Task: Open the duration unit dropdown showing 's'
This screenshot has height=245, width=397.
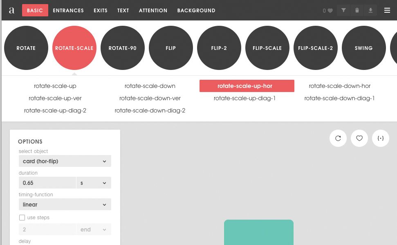Action: point(94,182)
